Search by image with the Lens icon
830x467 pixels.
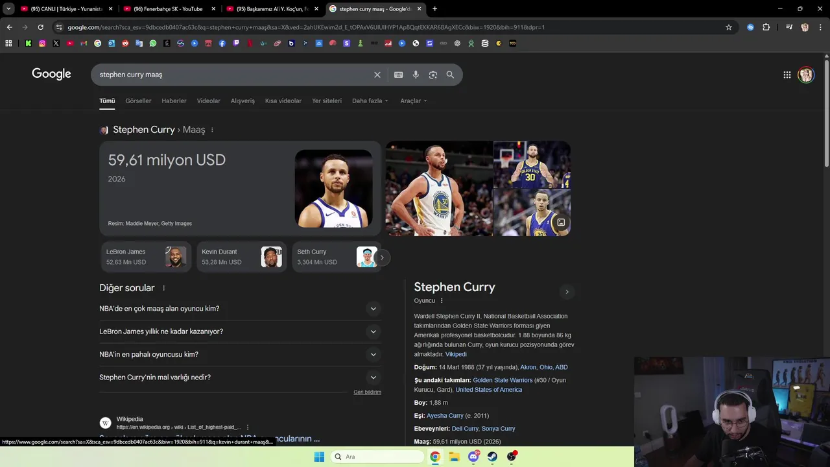[433, 75]
